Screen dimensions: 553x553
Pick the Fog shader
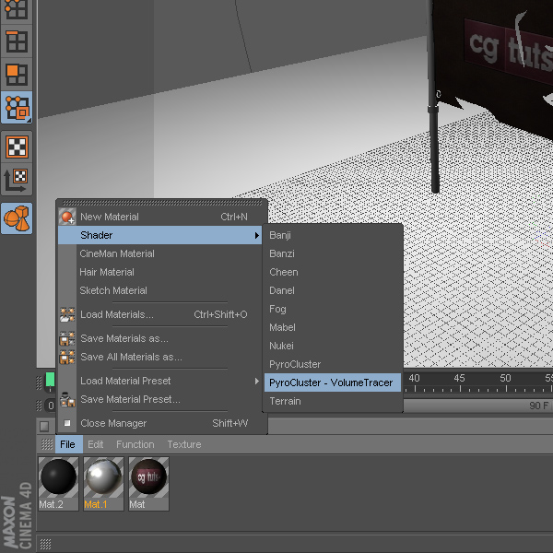click(333, 309)
